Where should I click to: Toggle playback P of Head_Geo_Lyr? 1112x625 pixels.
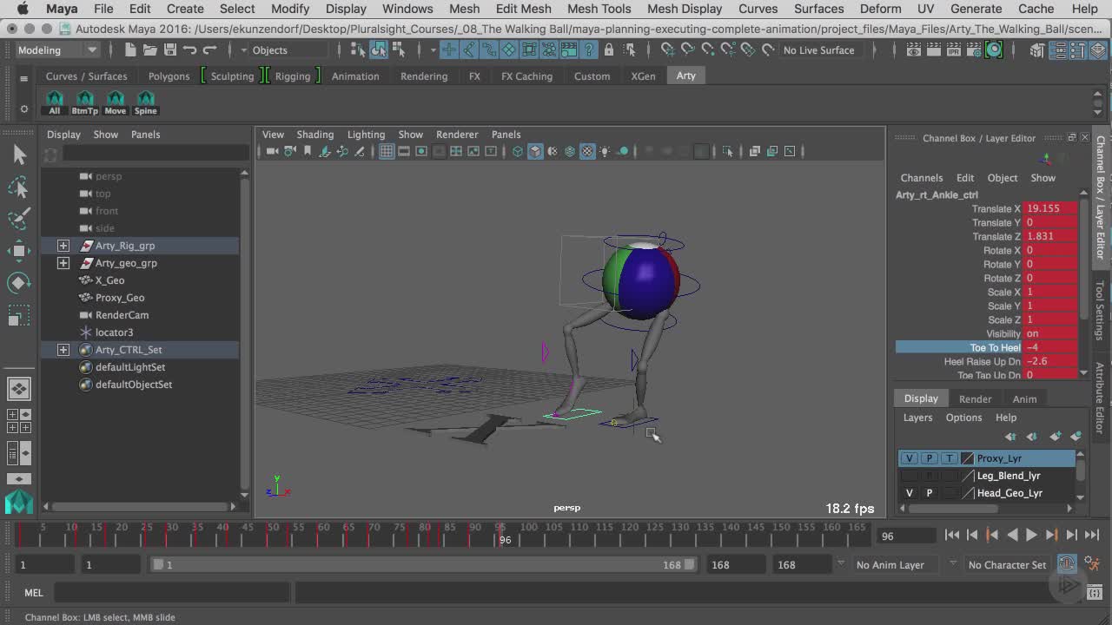tap(929, 493)
